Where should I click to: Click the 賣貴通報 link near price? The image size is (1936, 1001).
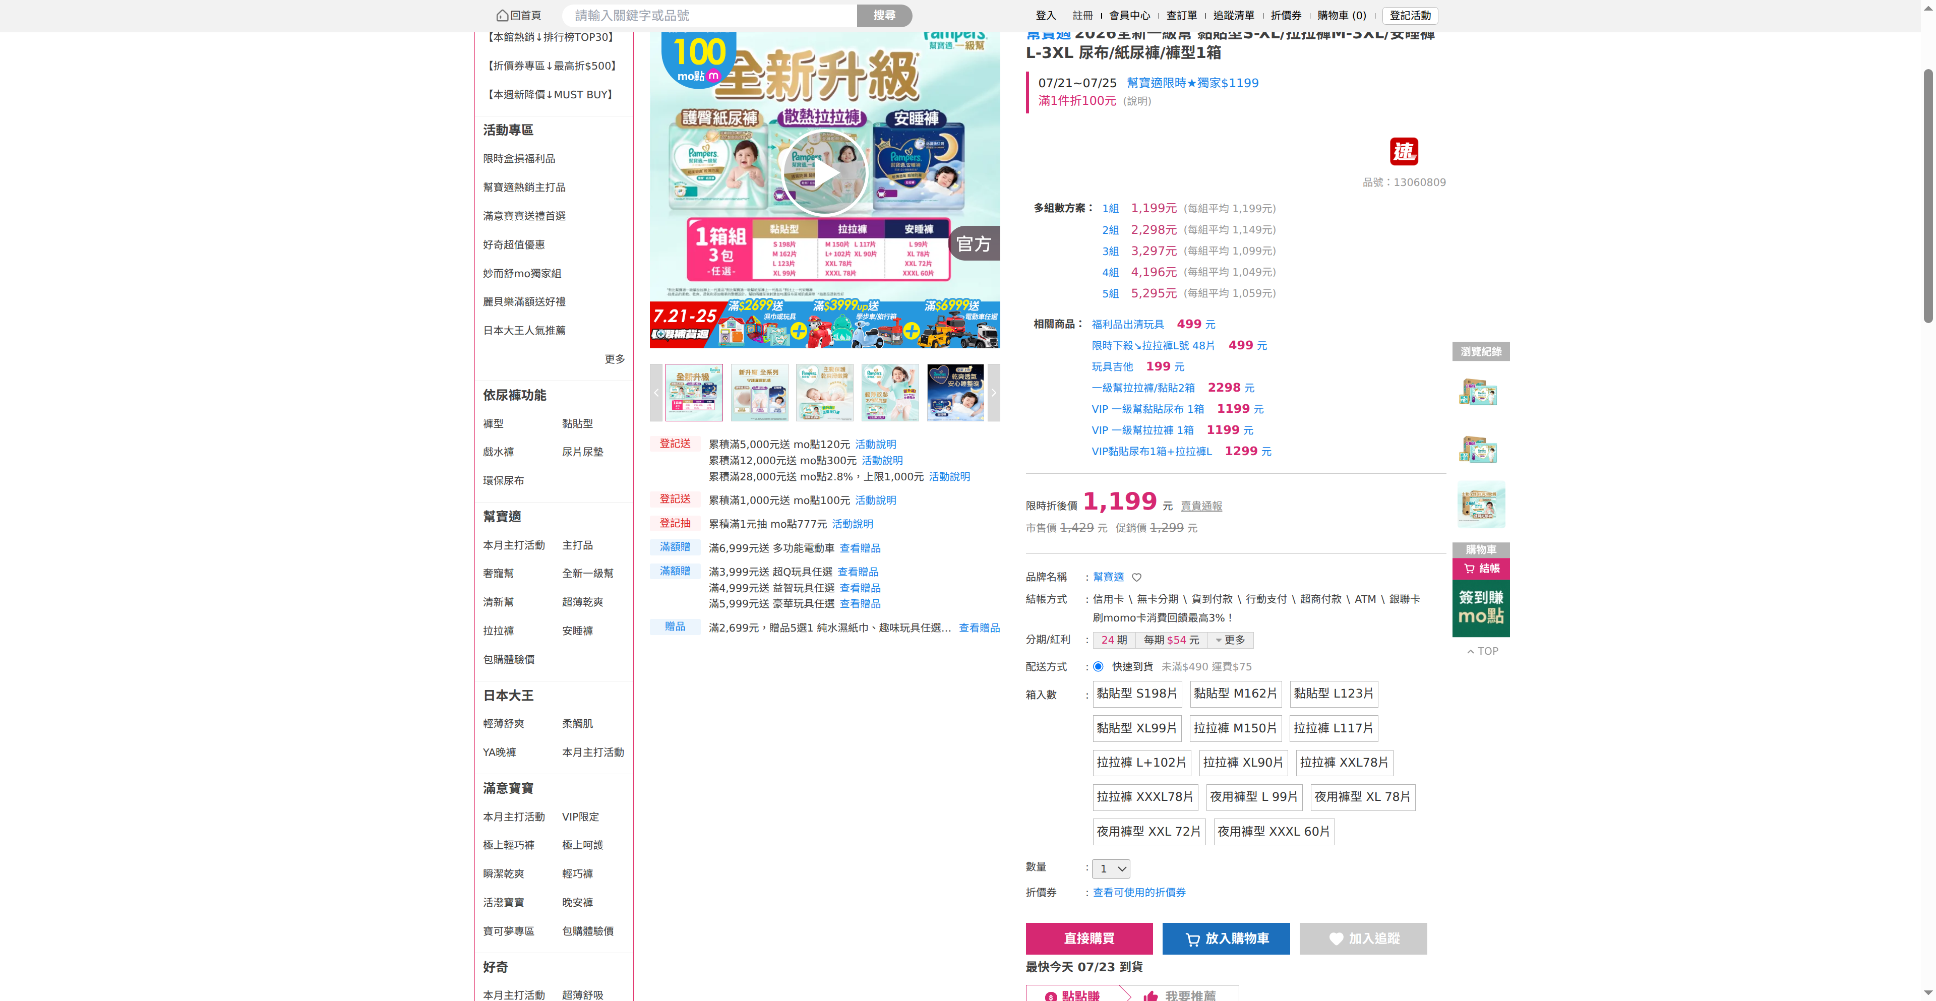tap(1201, 507)
